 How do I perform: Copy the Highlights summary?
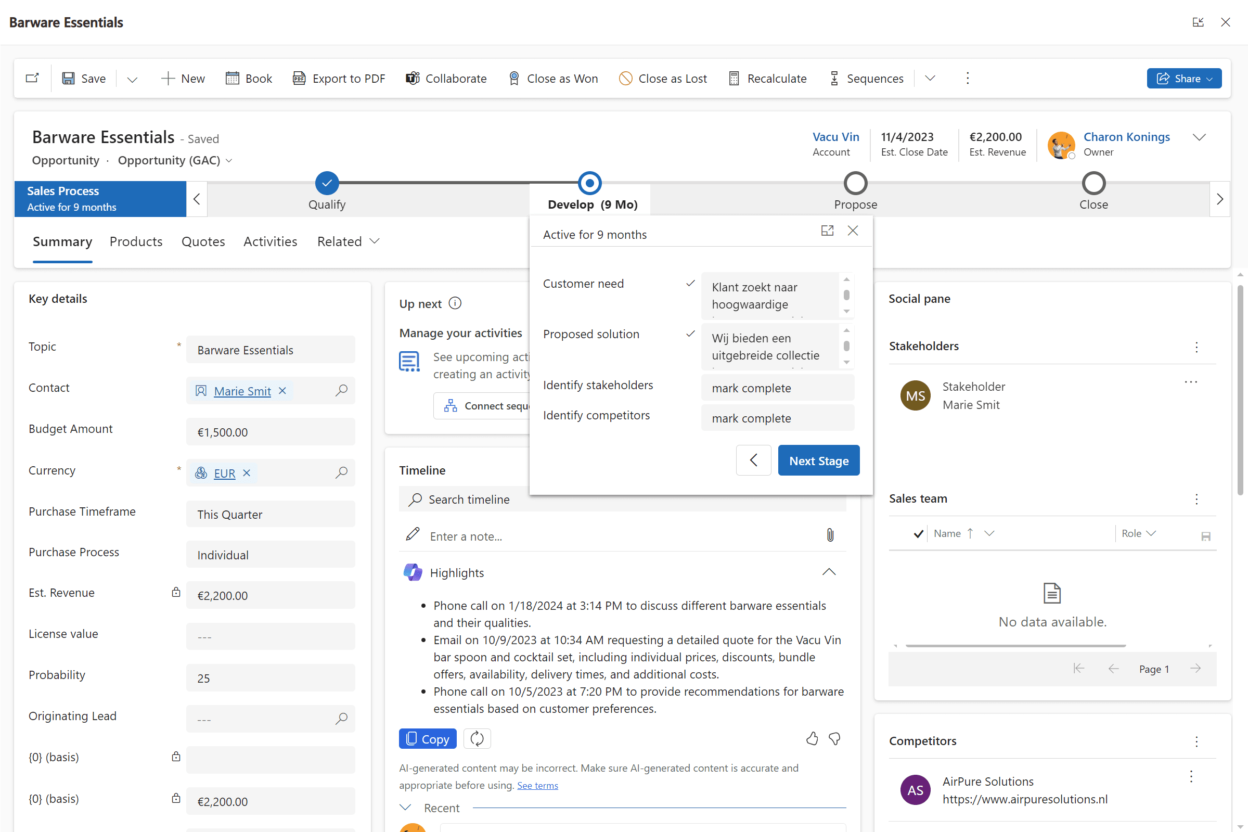(x=428, y=739)
